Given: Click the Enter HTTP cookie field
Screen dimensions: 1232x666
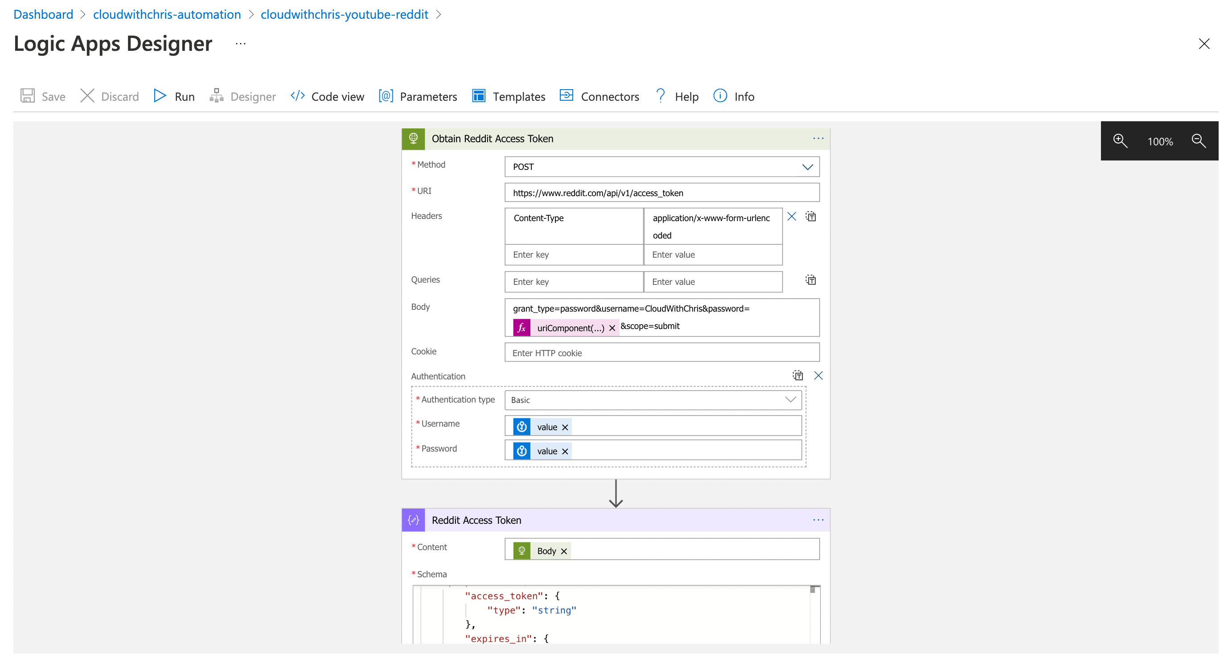Looking at the screenshot, I should point(661,353).
